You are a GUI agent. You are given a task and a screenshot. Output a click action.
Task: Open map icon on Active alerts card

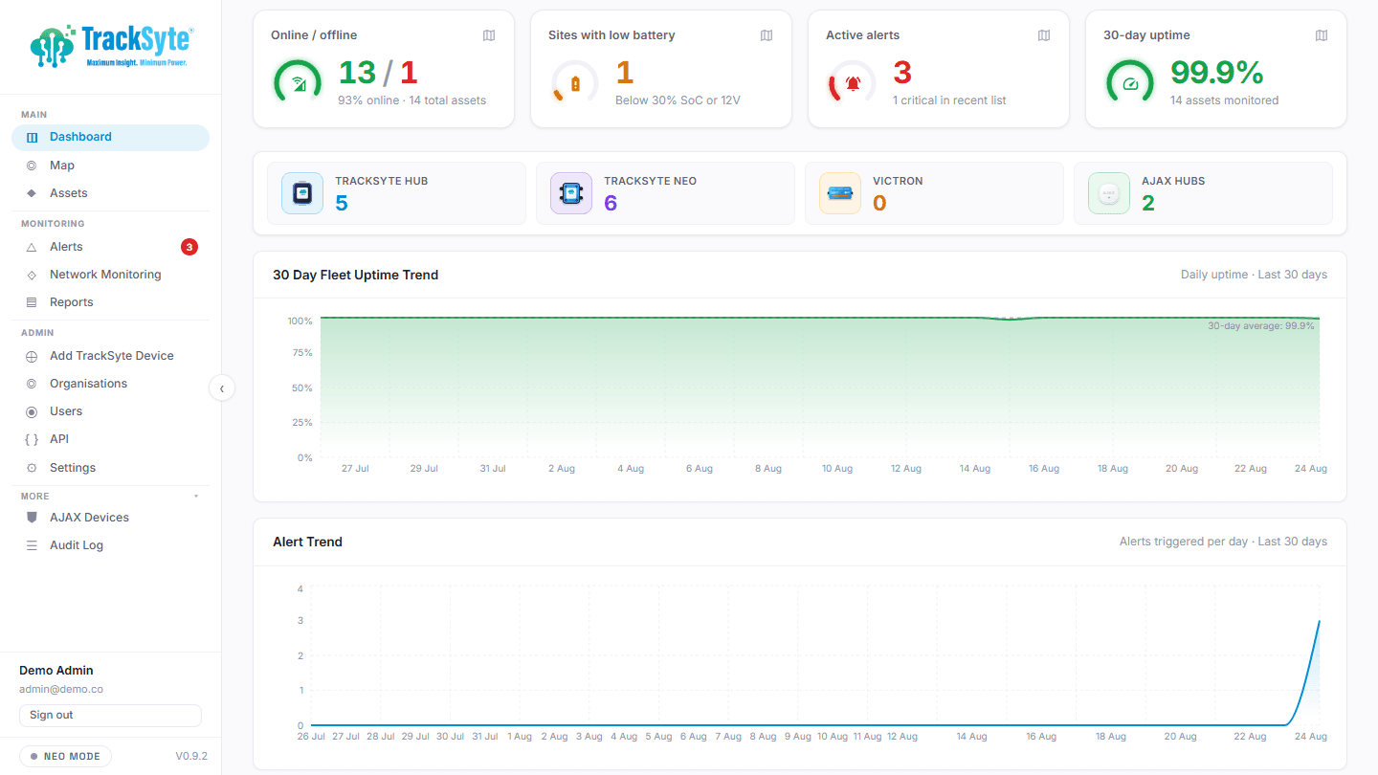pyautogui.click(x=1044, y=35)
